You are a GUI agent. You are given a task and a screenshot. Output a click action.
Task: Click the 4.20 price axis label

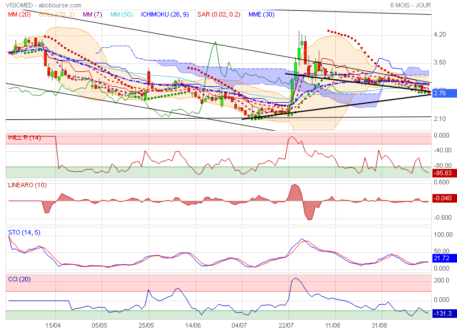tap(440, 34)
